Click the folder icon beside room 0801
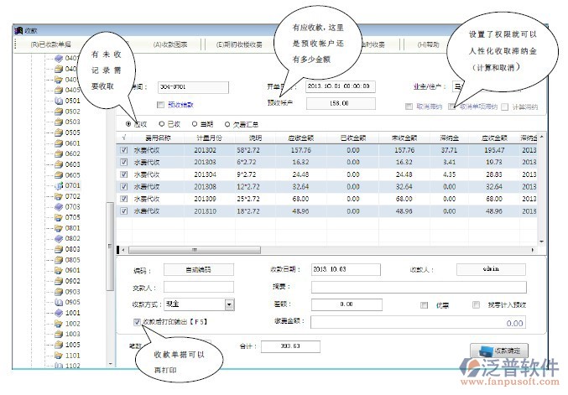Screen dimensions: 568x395 coord(59,228)
